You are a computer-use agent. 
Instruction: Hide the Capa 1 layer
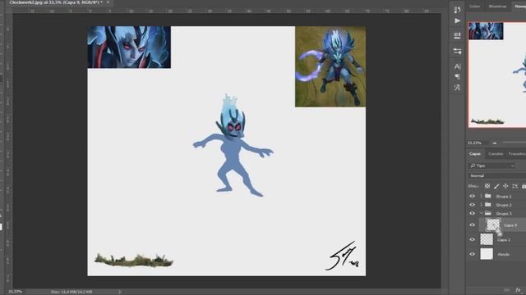coord(473,239)
